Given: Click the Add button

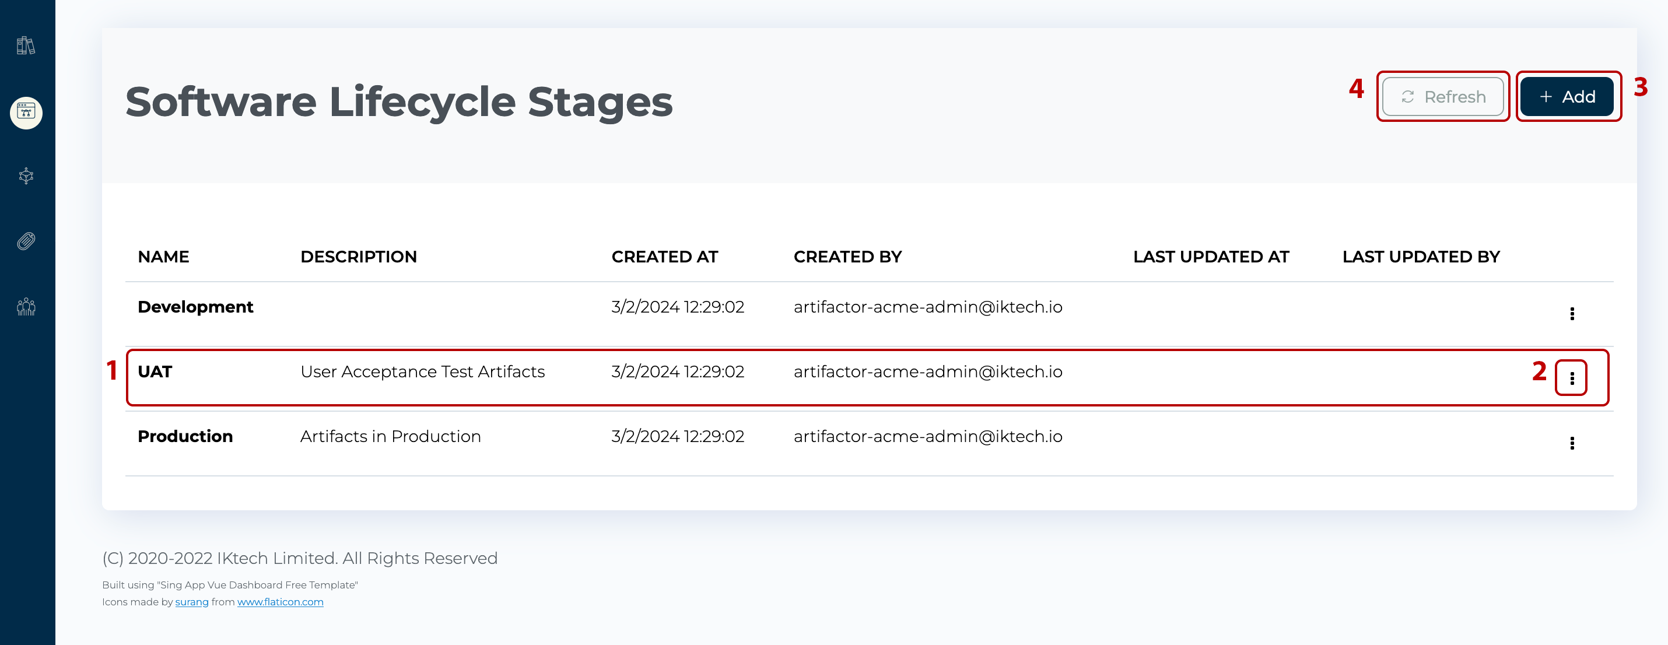Looking at the screenshot, I should [1568, 96].
